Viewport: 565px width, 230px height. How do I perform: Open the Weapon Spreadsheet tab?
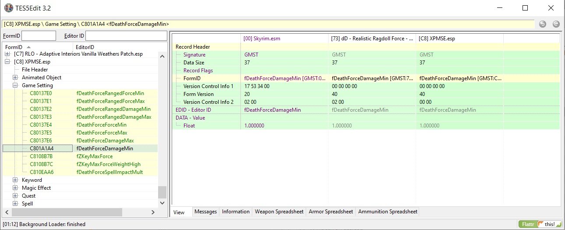279,212
